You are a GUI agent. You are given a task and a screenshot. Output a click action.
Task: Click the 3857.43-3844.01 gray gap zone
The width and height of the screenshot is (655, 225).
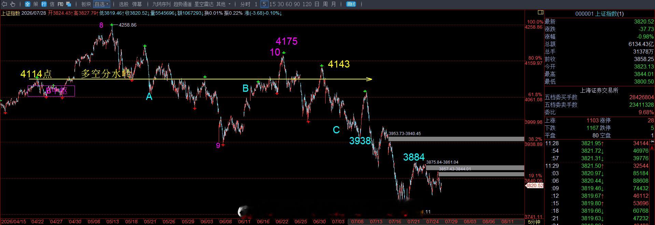[x=481, y=174]
